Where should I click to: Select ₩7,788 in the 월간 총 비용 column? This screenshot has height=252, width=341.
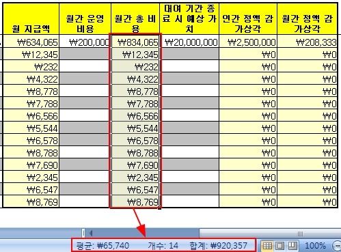click(135, 103)
